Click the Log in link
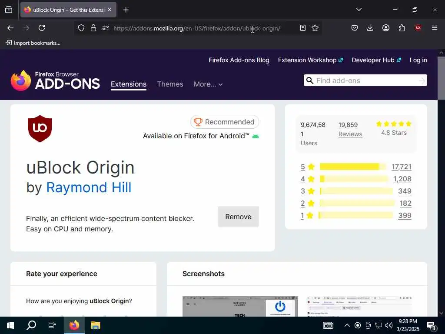This screenshot has width=445, height=334. tap(418, 60)
